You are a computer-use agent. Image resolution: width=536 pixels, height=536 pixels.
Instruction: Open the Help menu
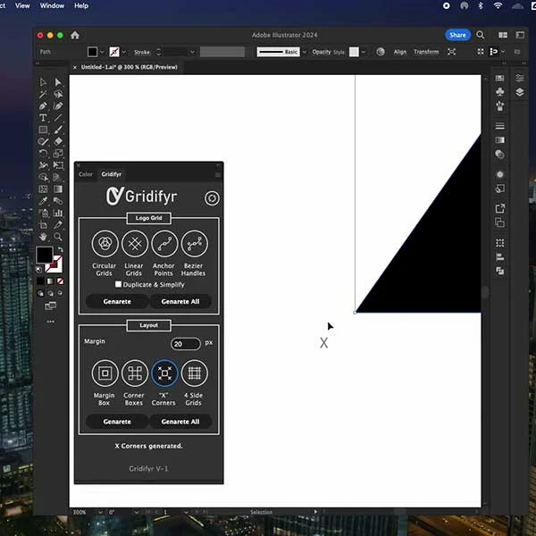coord(81,6)
